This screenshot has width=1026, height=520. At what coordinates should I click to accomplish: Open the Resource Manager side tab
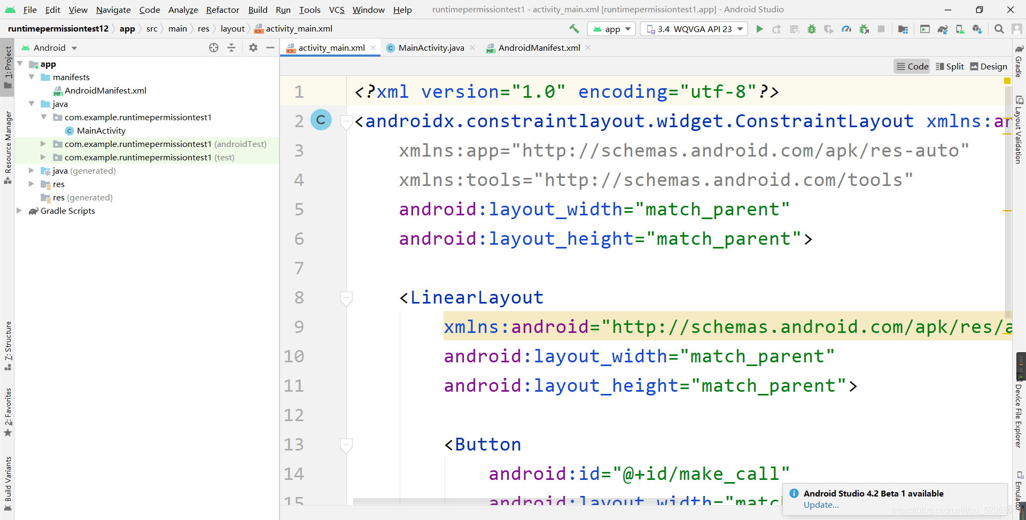(x=7, y=147)
